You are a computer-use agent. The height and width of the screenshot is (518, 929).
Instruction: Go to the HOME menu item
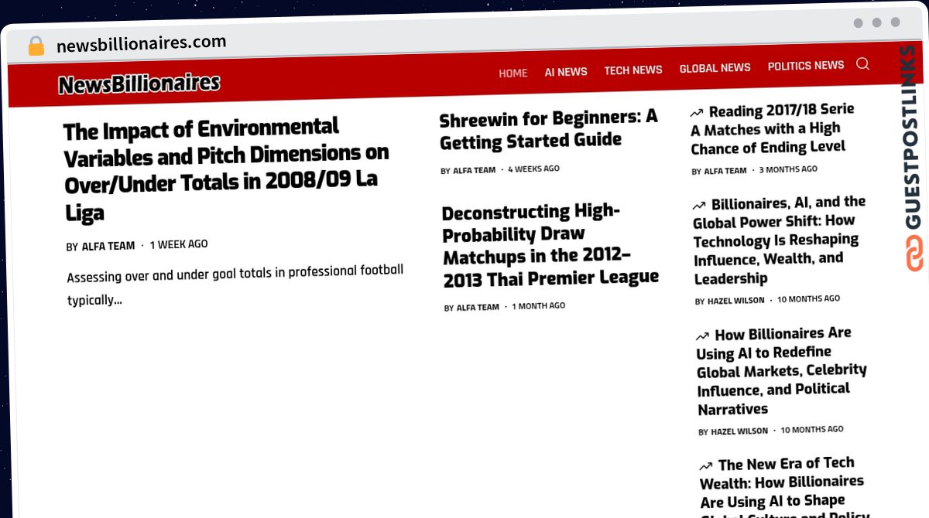coord(512,73)
